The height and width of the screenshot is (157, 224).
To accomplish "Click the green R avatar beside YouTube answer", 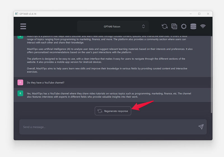I will 20,93.
